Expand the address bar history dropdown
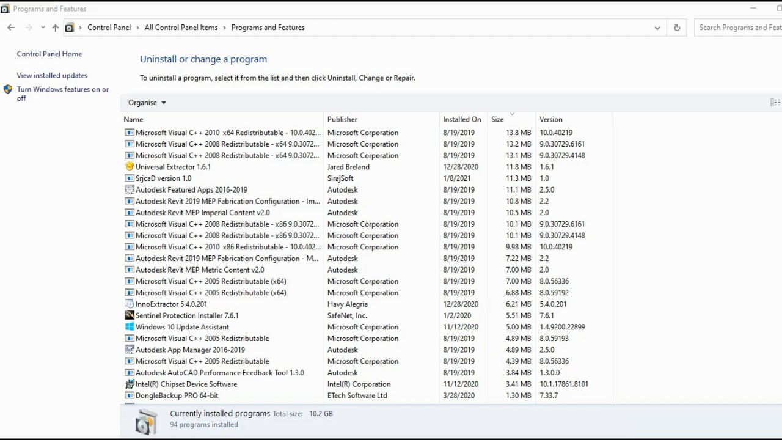This screenshot has height=440, width=782. [657, 28]
